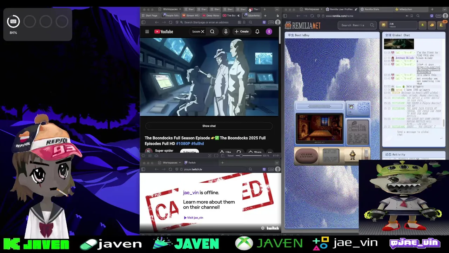The width and height of the screenshot is (449, 253).
Task: Reset zoom in YouTube window status bar
Action: click(230, 156)
